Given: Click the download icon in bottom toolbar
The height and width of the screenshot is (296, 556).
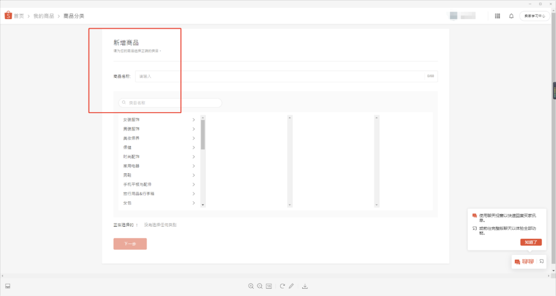Looking at the screenshot, I should (x=305, y=286).
